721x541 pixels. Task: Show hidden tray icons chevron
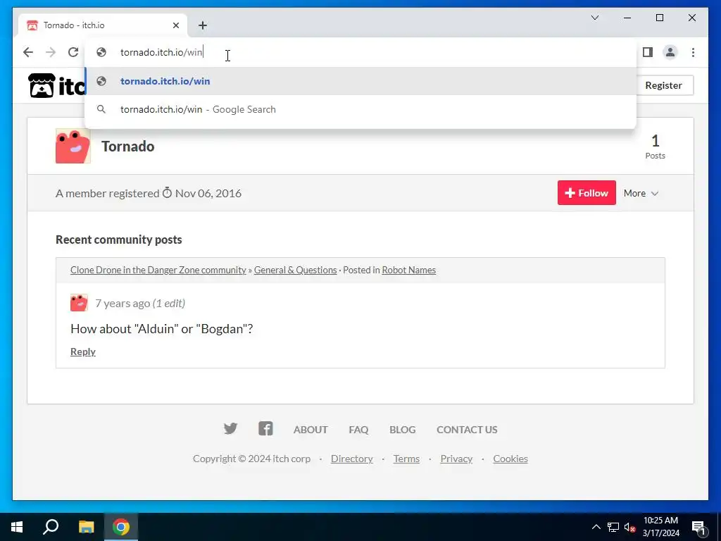point(596,527)
